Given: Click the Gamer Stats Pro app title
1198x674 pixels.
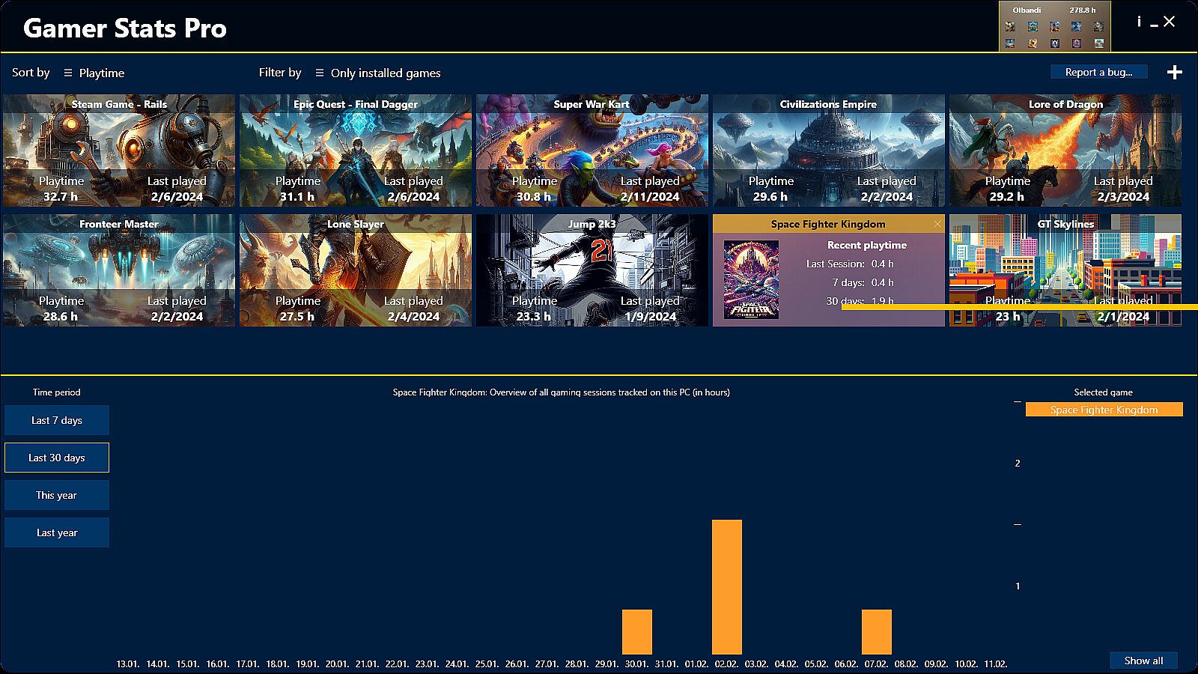Looking at the screenshot, I should [125, 28].
